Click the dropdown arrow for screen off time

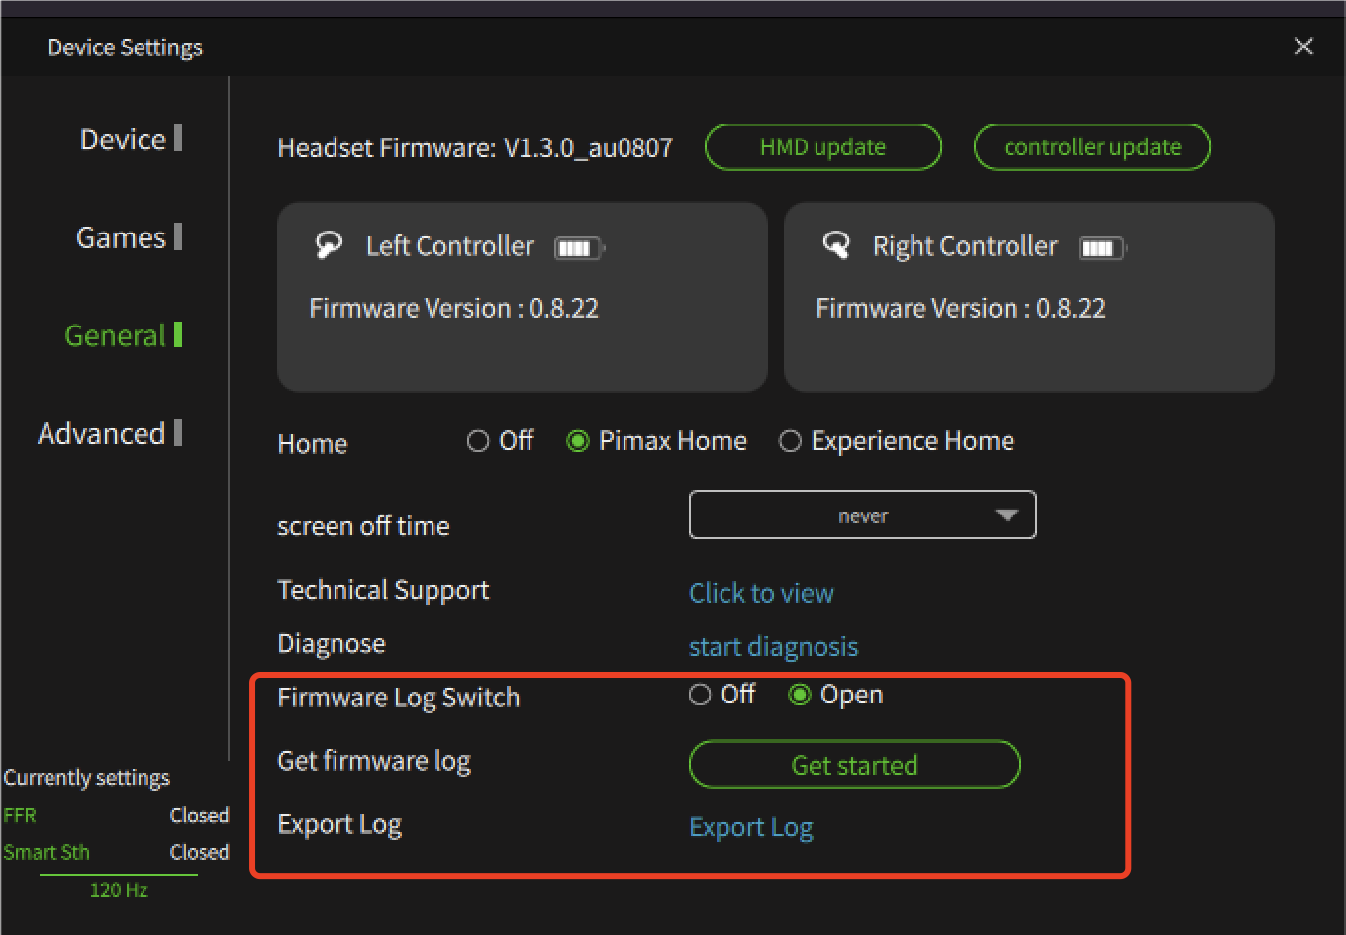click(x=1007, y=515)
